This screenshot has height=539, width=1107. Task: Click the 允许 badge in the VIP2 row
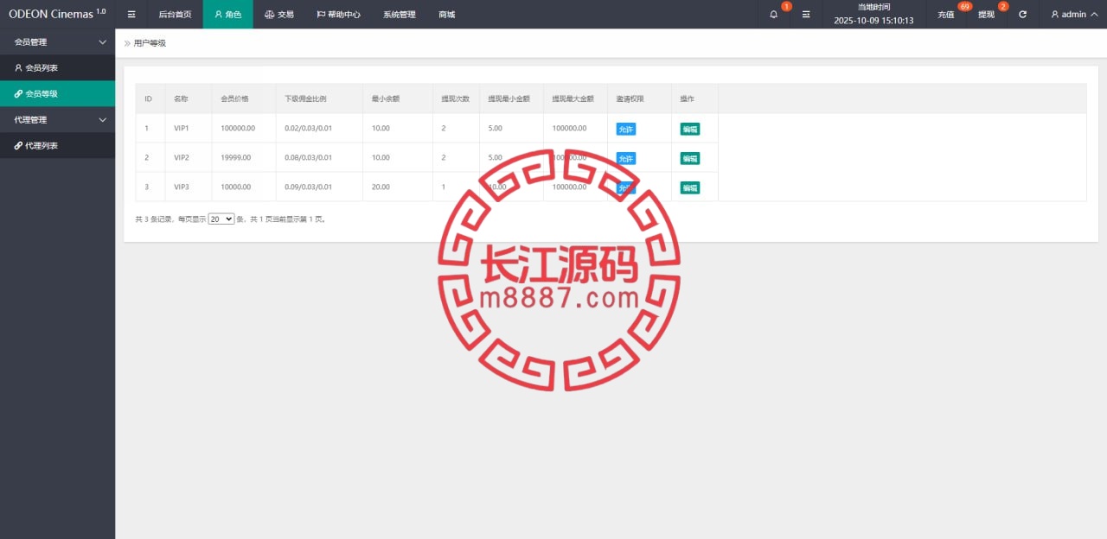(x=626, y=158)
